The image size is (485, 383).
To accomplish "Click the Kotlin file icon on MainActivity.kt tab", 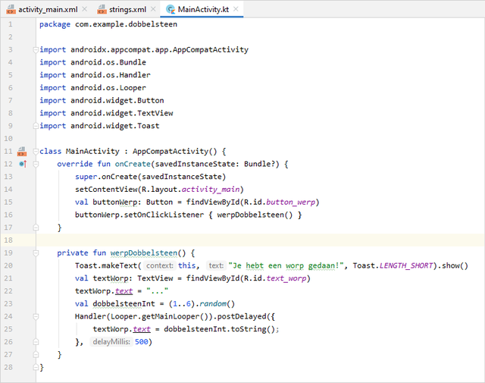I will (x=171, y=9).
